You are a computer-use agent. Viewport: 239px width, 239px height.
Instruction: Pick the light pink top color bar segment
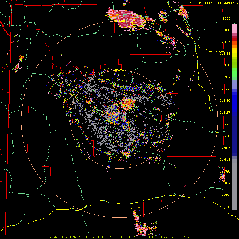click(x=234, y=28)
